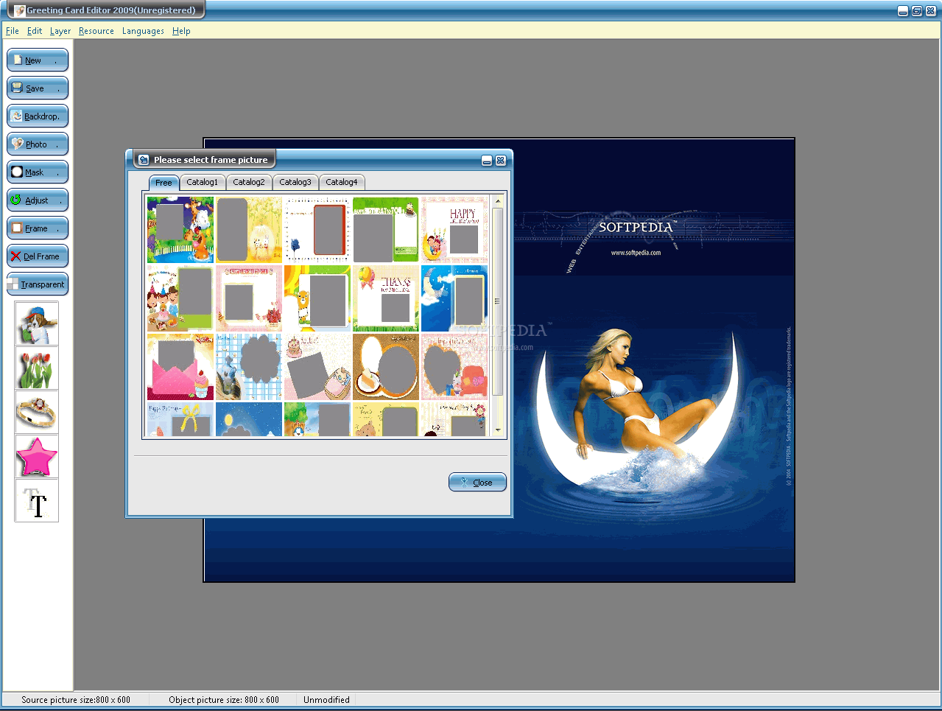Choose the bear with rainbow frame thumbnail
Viewport: 942px width, 711px height.
(x=317, y=298)
